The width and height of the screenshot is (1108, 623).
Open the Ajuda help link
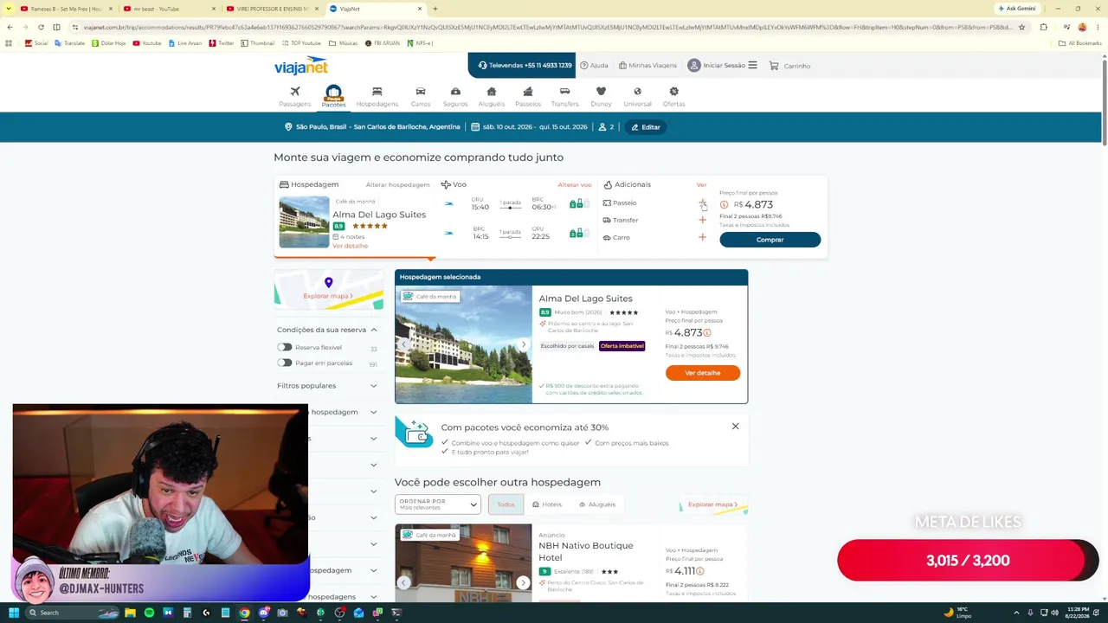[594, 66]
